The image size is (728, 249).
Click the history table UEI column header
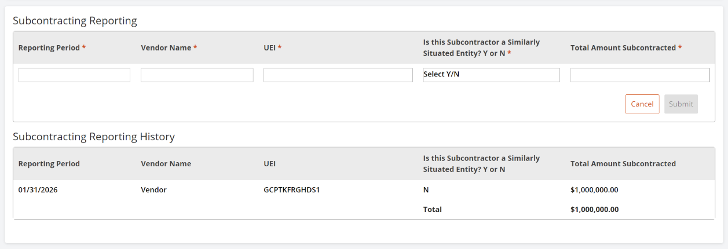click(269, 164)
